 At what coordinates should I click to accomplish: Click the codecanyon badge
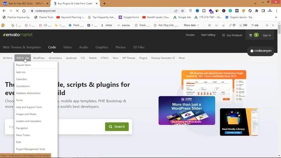pos(260,51)
